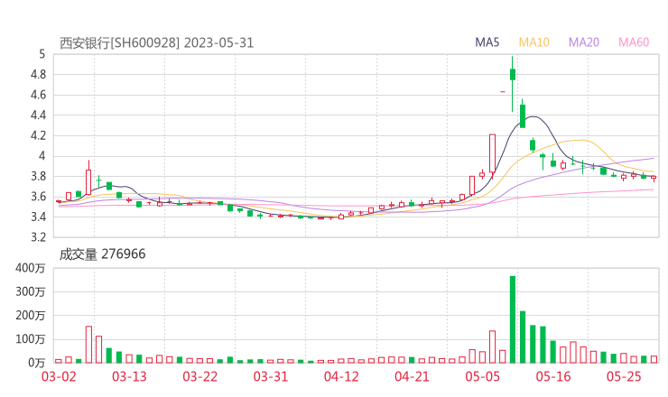Click the chart title 西安银行[SH600928] 2023-05-31
Image resolution: width=668 pixels, height=397 pixels.
(x=156, y=43)
